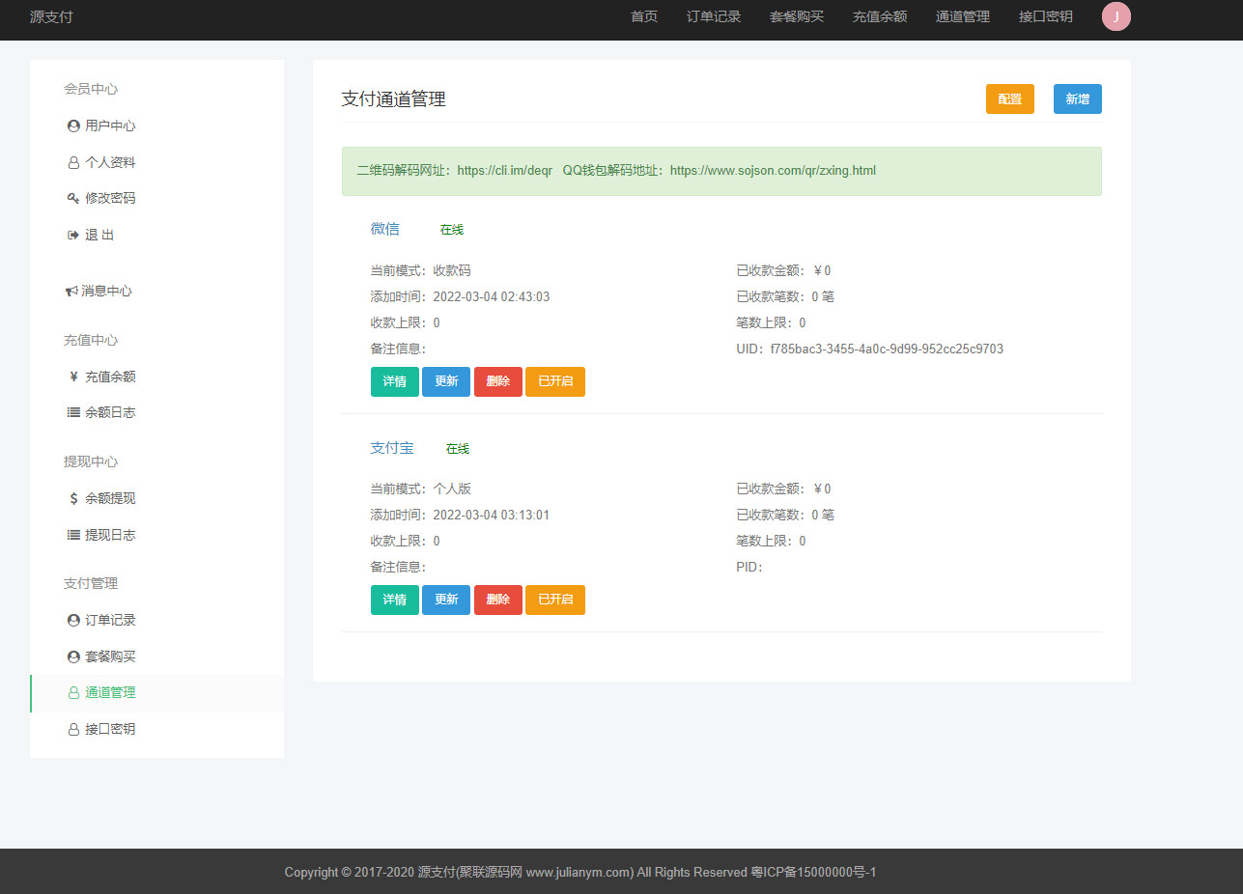
Task: Click the logout icon beside 退出
Action: click(73, 235)
